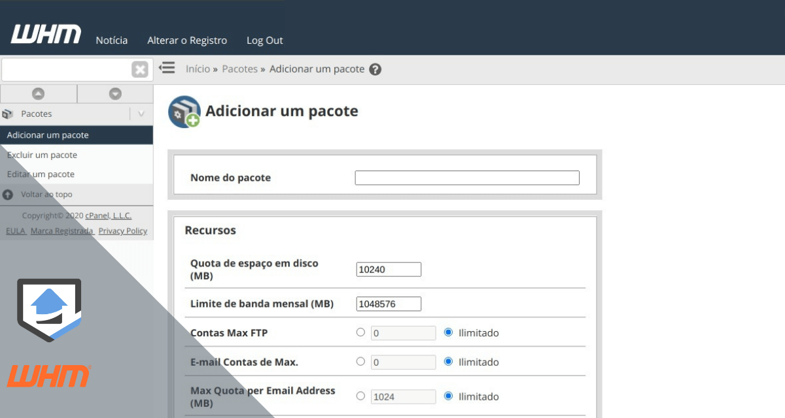Click the sidebar scroll up arrow button

pyautogui.click(x=39, y=93)
